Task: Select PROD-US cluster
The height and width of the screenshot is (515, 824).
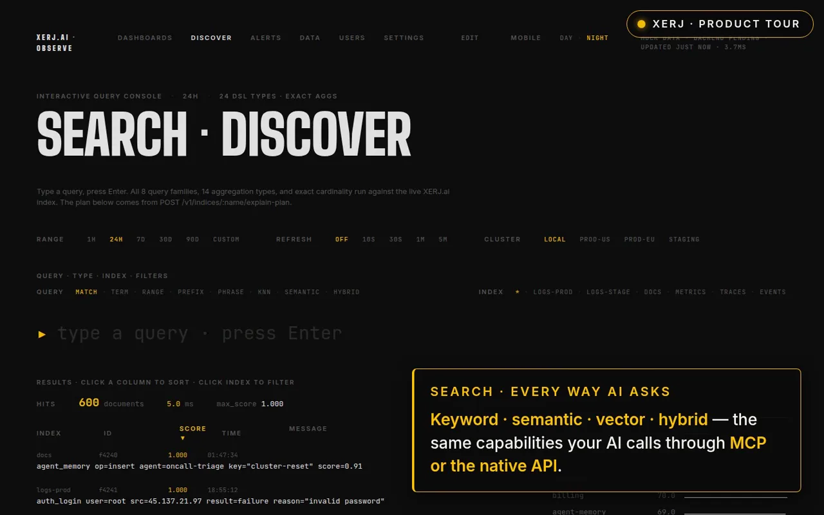Action: tap(595, 239)
